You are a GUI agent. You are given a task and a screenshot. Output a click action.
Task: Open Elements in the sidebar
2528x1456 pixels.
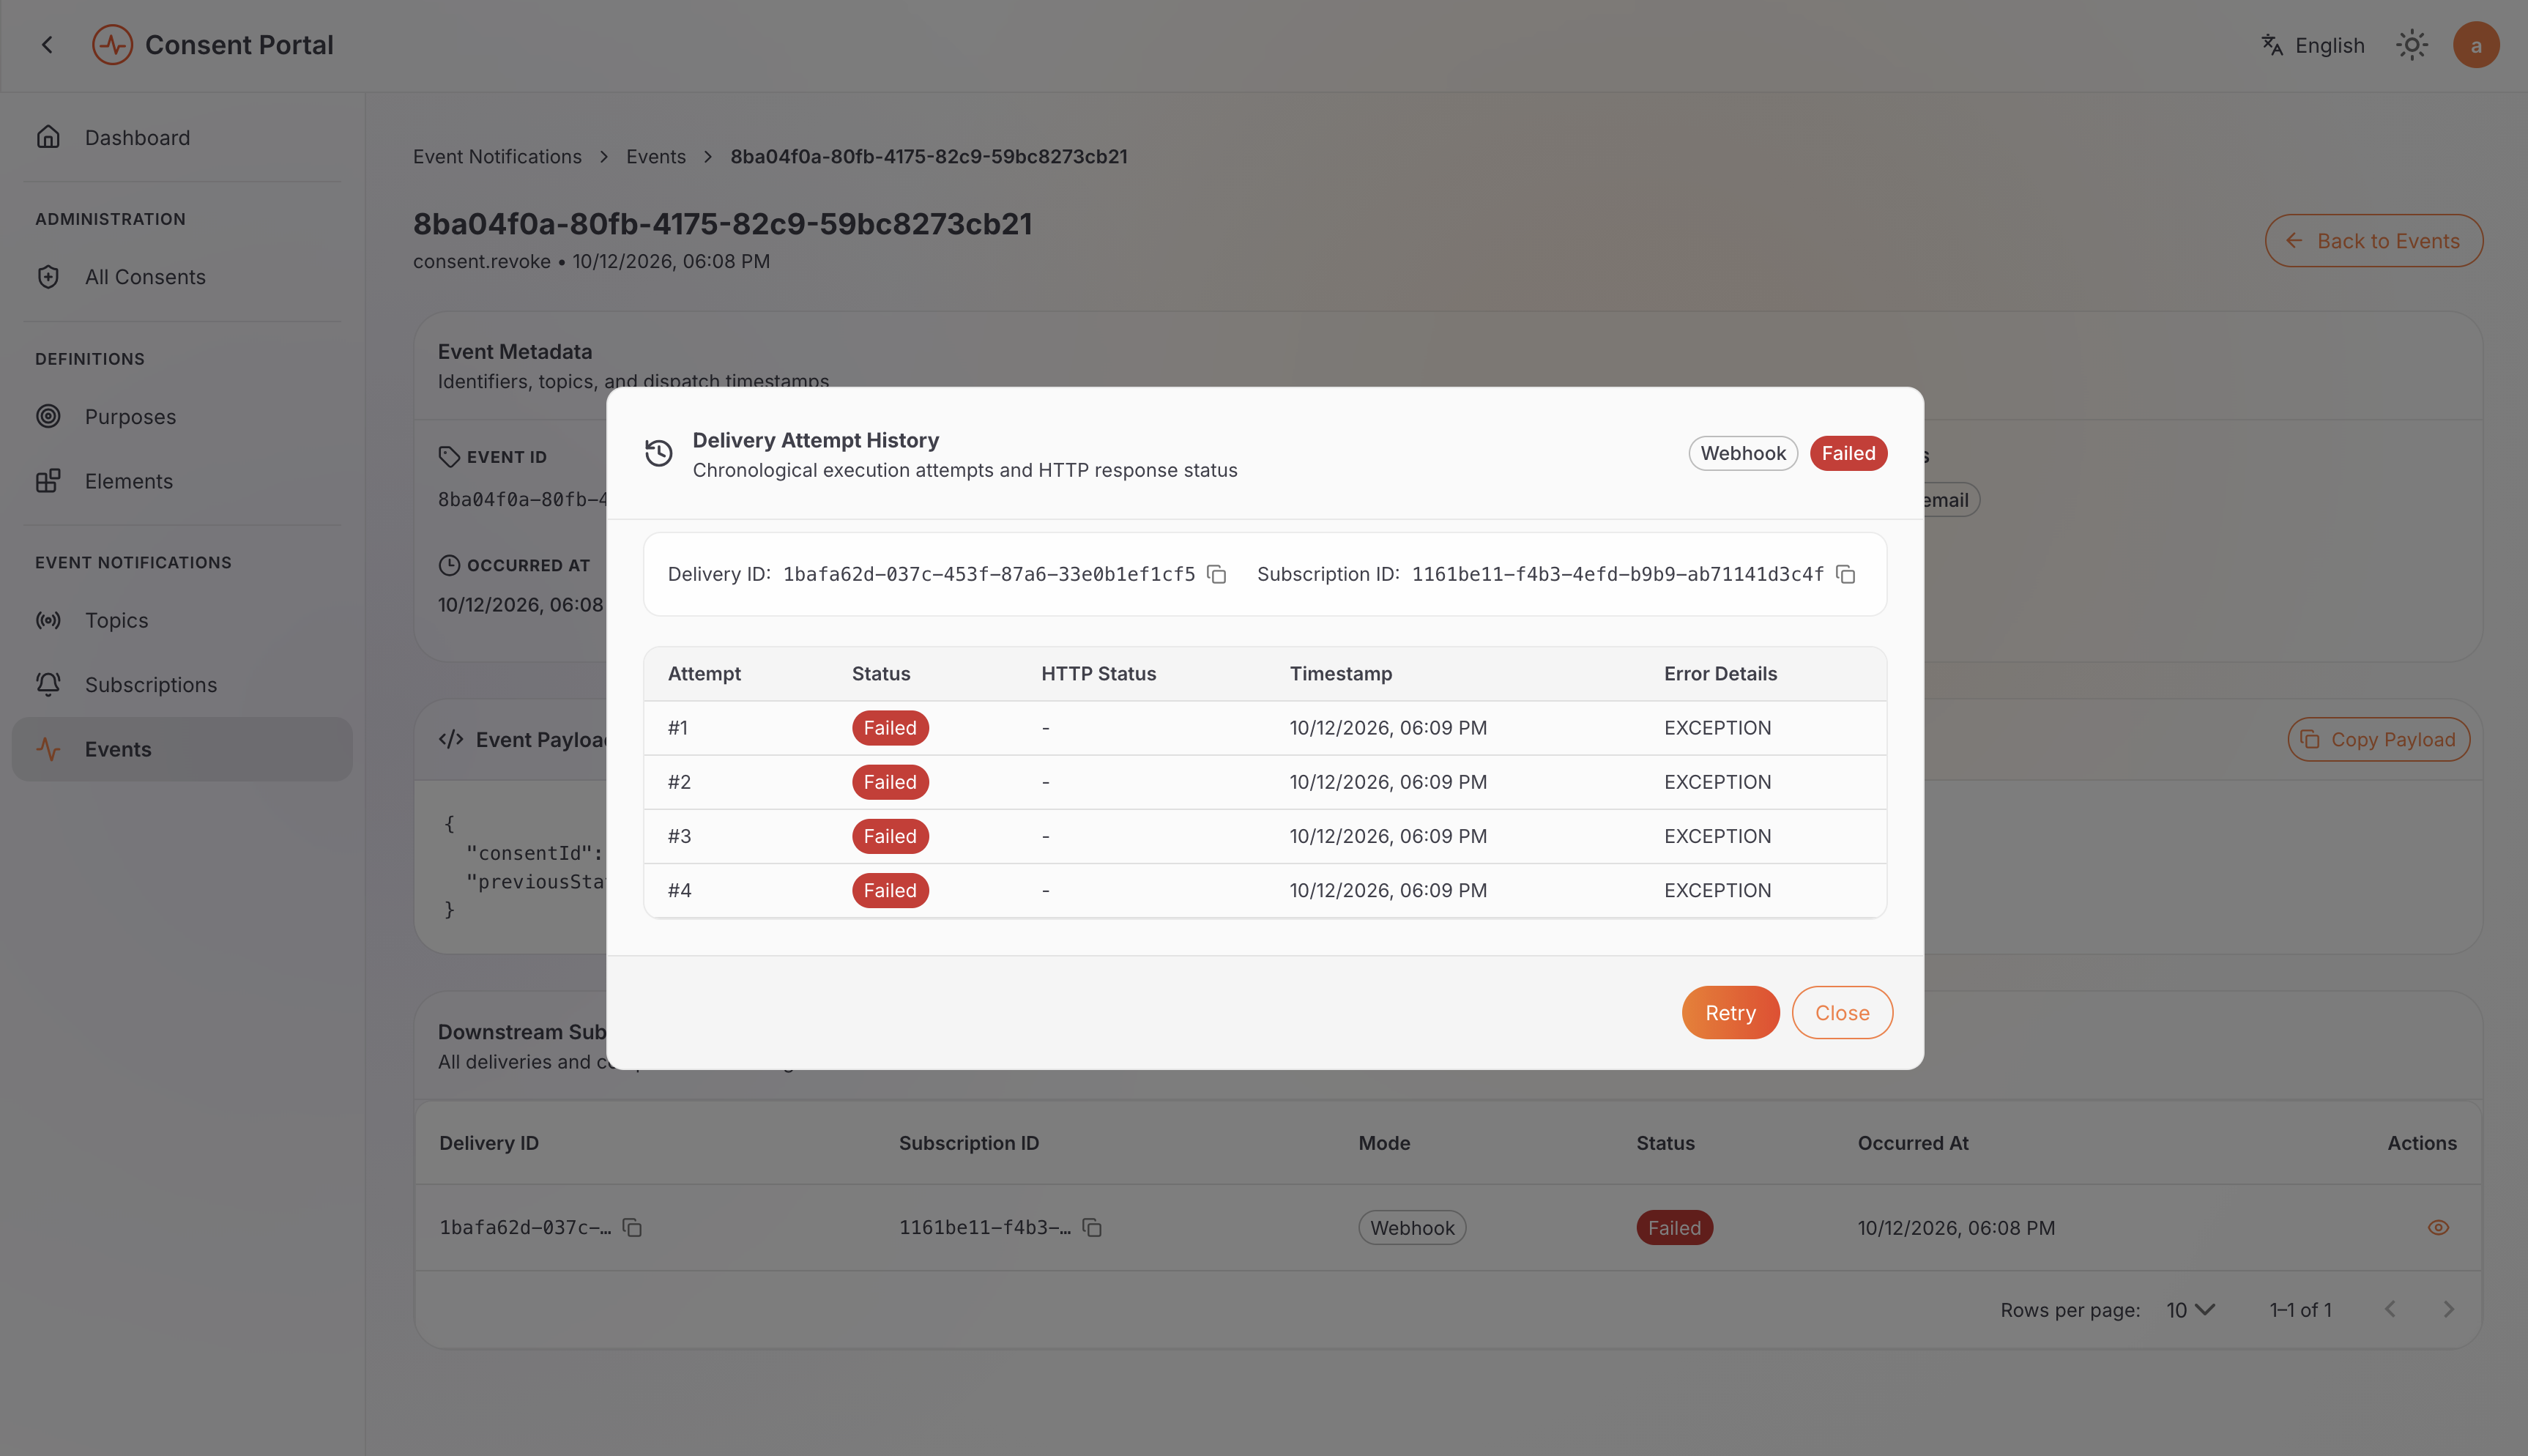(x=182, y=481)
